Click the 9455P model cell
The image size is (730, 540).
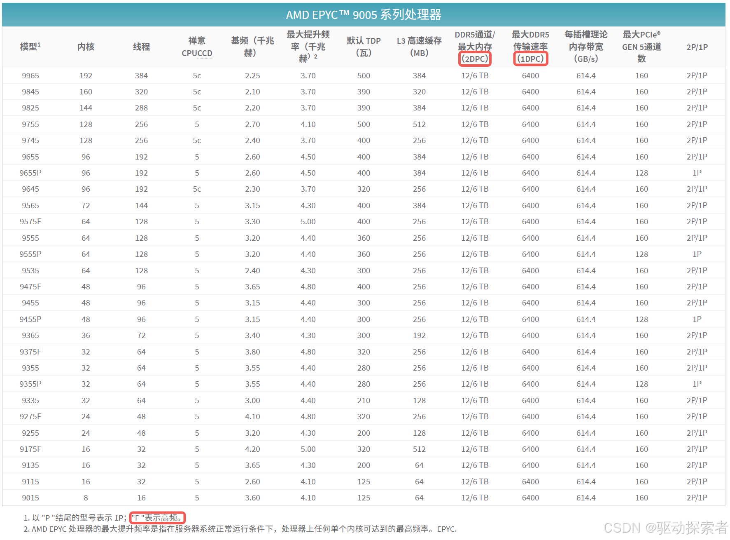(30, 319)
